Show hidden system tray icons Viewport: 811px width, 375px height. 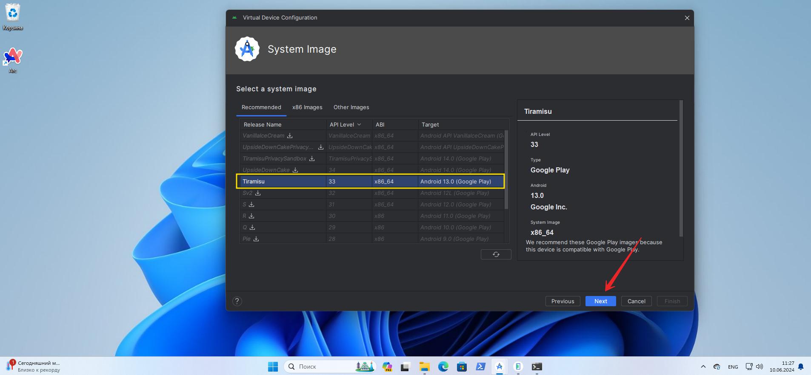point(703,367)
